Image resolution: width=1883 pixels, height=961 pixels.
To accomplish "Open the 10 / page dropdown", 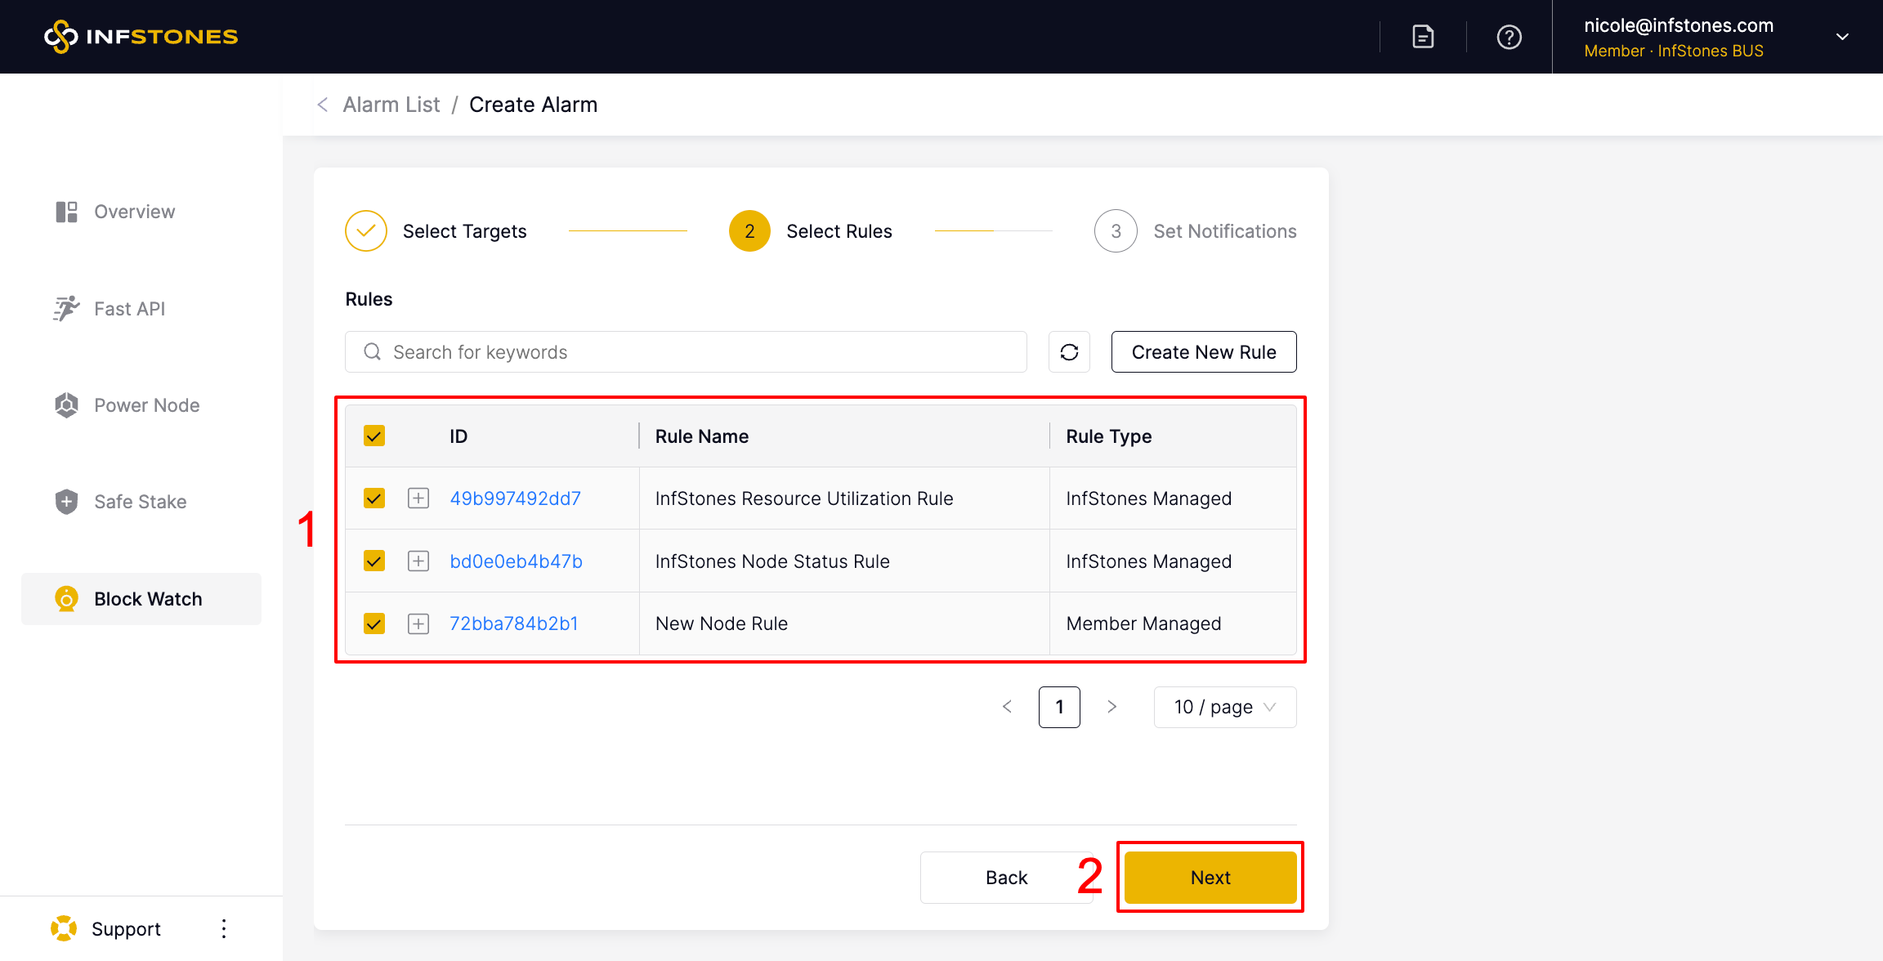I will tap(1224, 707).
